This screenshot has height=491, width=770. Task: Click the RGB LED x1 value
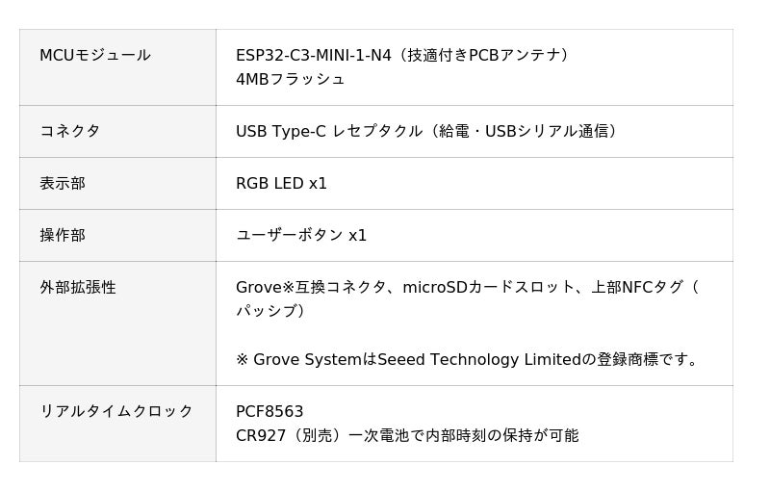click(x=282, y=183)
